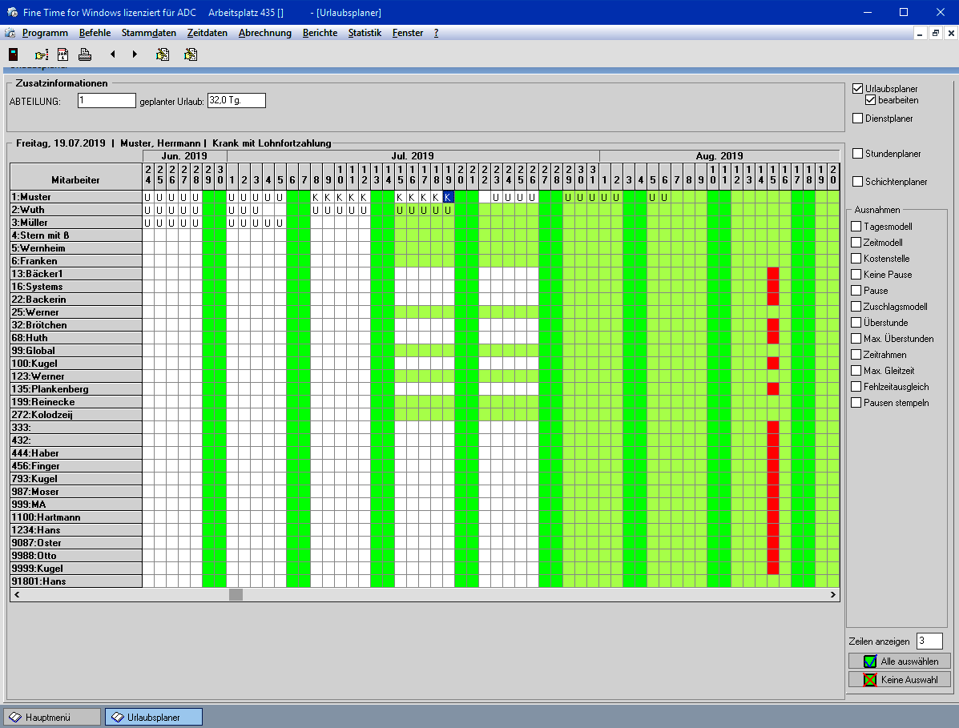Click the red cross icon on Keine Auswahl

870,680
